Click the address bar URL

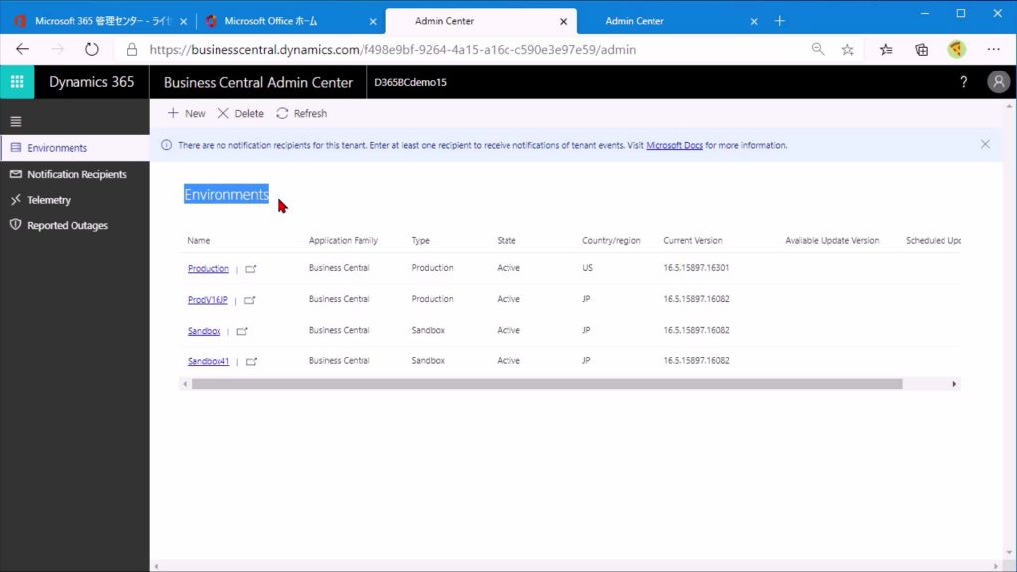pyautogui.click(x=392, y=50)
